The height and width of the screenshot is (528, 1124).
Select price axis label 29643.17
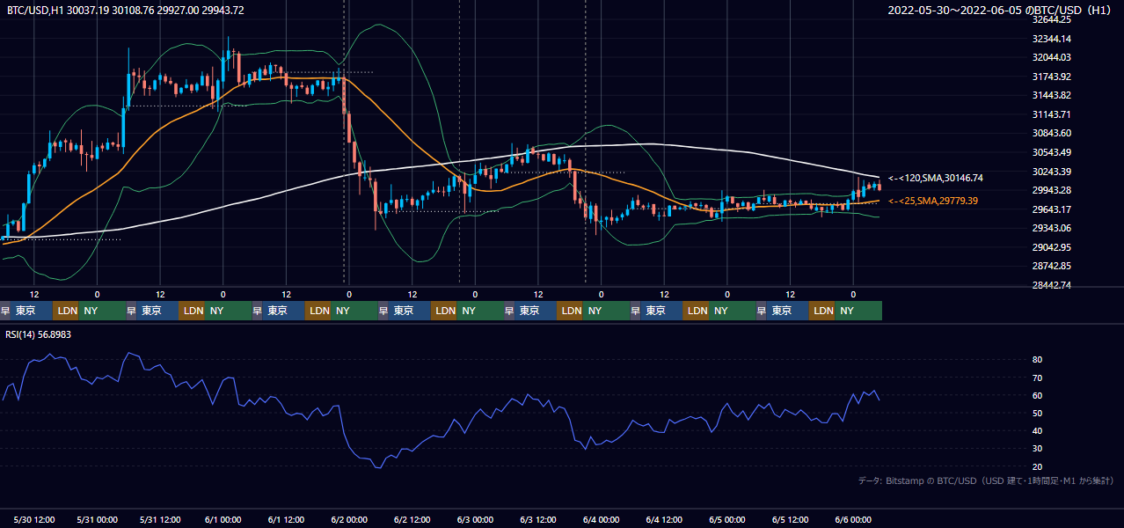tap(1051, 209)
